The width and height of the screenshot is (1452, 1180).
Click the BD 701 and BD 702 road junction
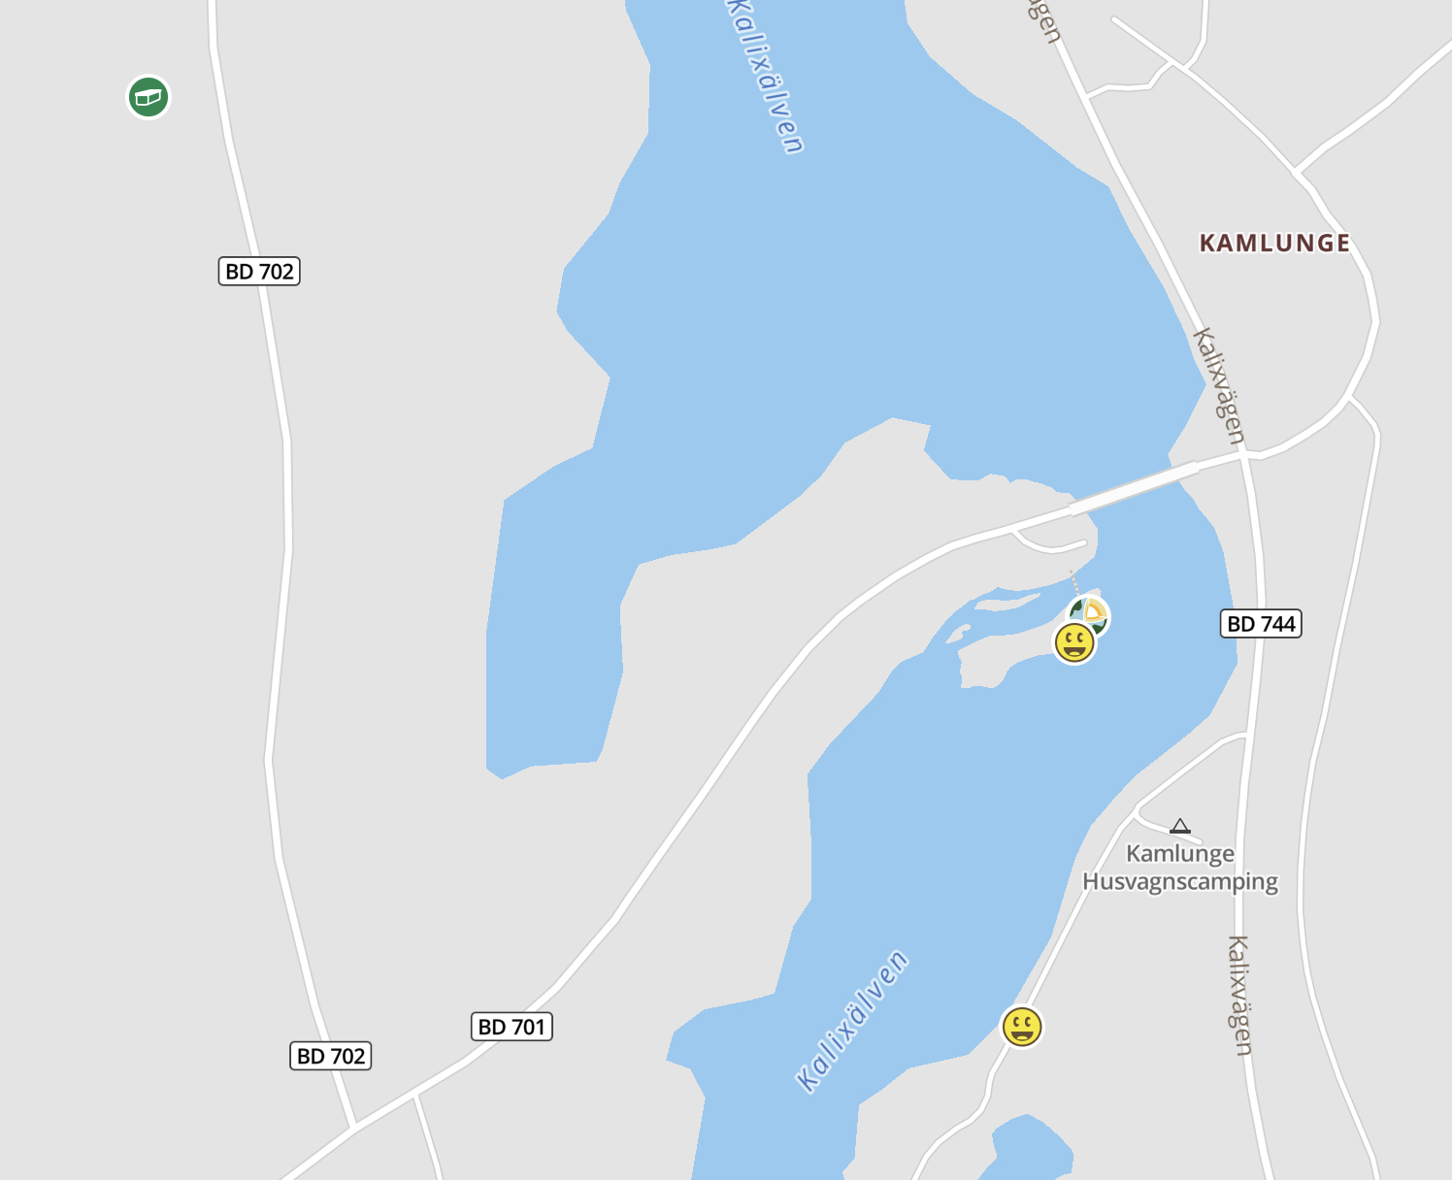[x=354, y=1127]
